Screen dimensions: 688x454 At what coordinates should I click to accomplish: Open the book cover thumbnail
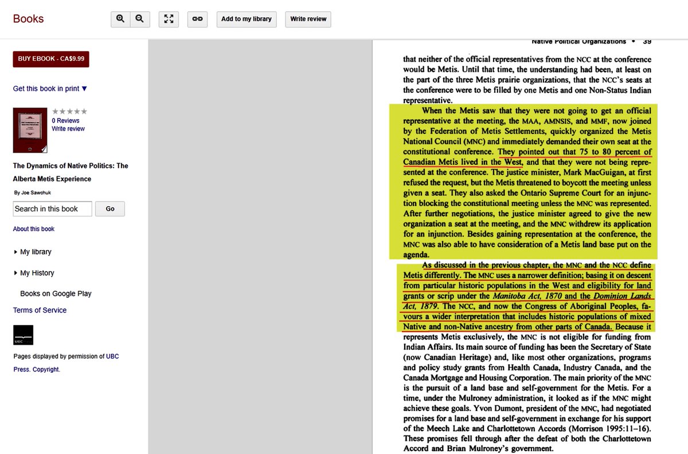coord(30,130)
